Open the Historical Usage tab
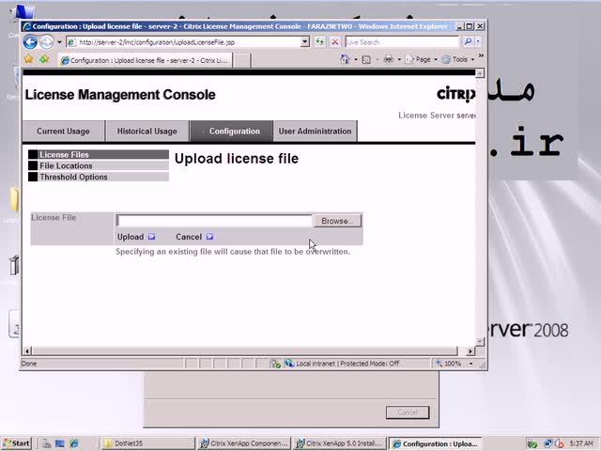Image resolution: width=601 pixels, height=451 pixels. tap(147, 132)
